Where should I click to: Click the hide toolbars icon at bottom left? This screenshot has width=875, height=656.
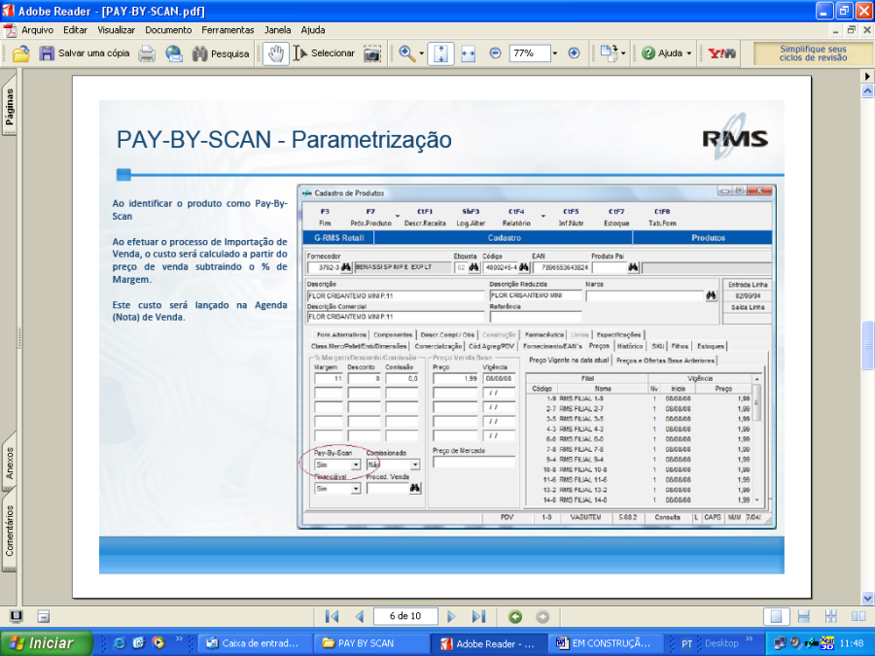click(x=44, y=616)
